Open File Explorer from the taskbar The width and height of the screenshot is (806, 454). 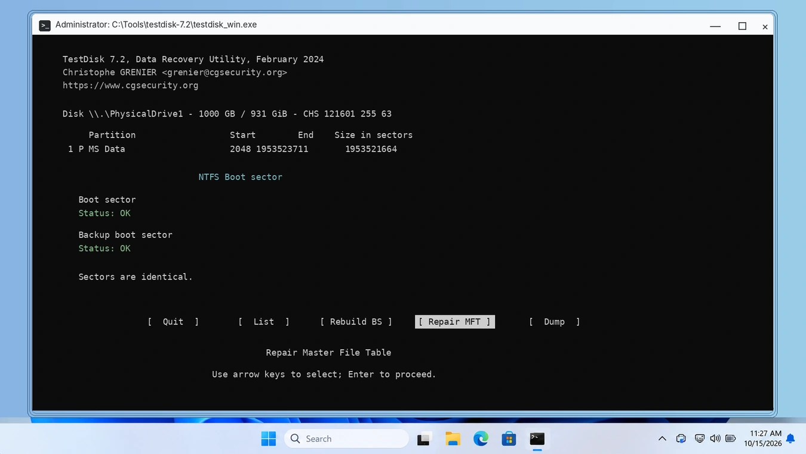[x=453, y=439]
